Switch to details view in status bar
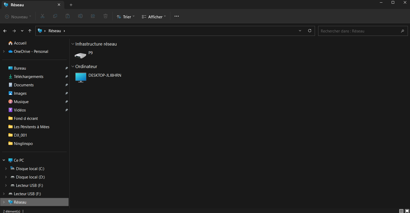Screen dimensions: 410x213 401,211
